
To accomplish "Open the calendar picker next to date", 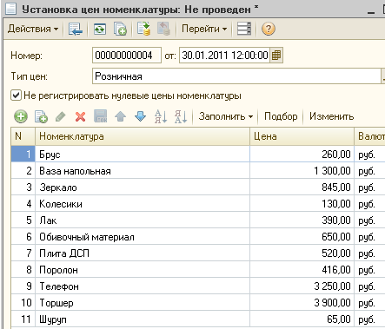I will 276,55.
